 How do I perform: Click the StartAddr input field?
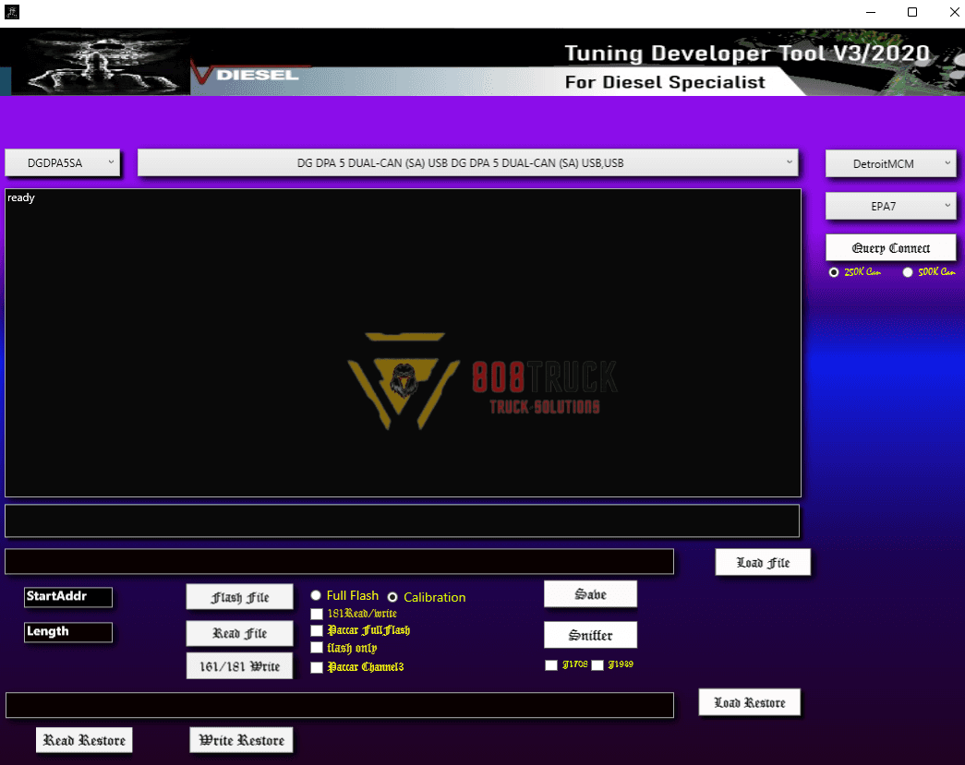click(x=68, y=597)
